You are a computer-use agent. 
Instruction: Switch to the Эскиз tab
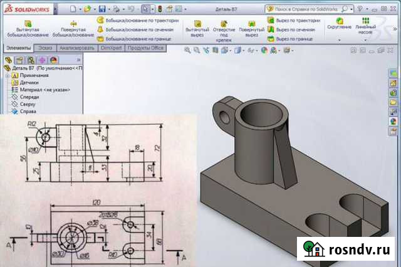point(45,48)
